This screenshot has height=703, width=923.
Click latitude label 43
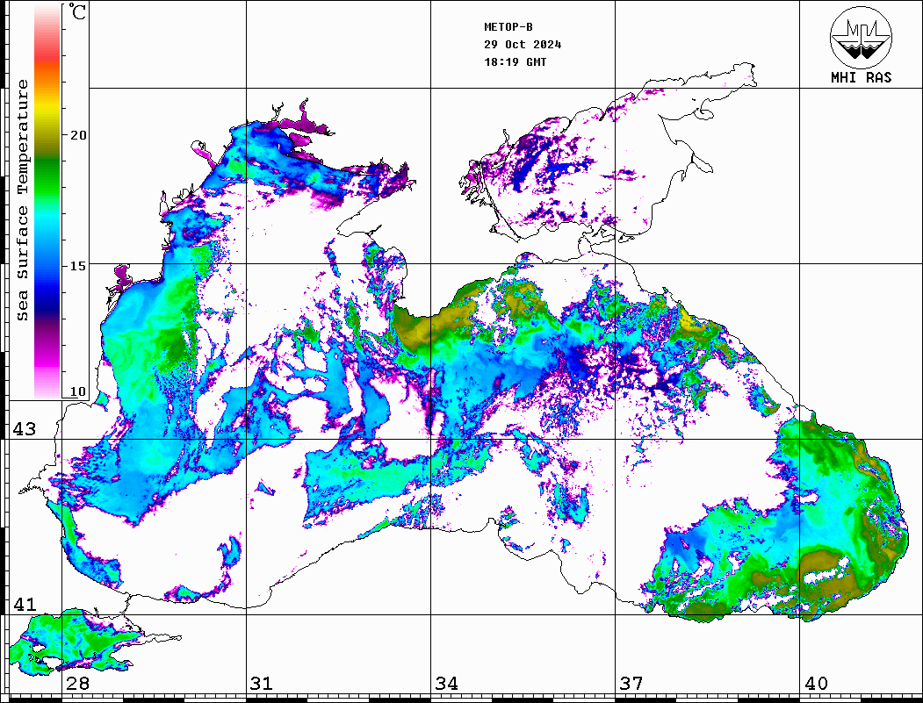point(24,429)
